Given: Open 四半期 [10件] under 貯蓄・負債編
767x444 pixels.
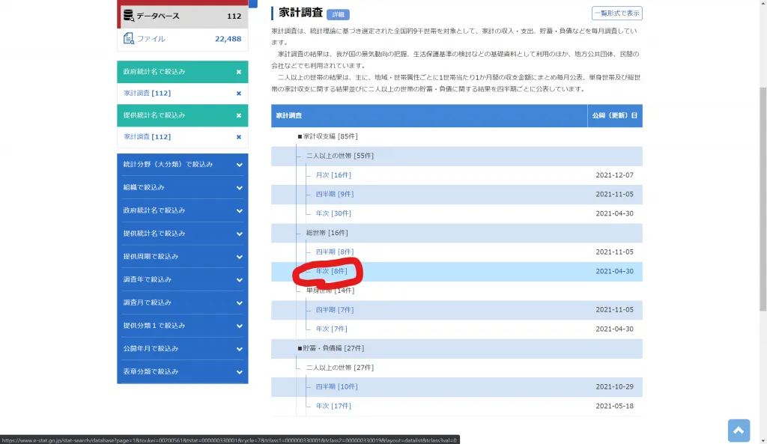Looking at the screenshot, I should pyautogui.click(x=336, y=387).
